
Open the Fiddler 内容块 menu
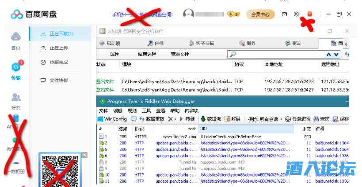(192, 111)
